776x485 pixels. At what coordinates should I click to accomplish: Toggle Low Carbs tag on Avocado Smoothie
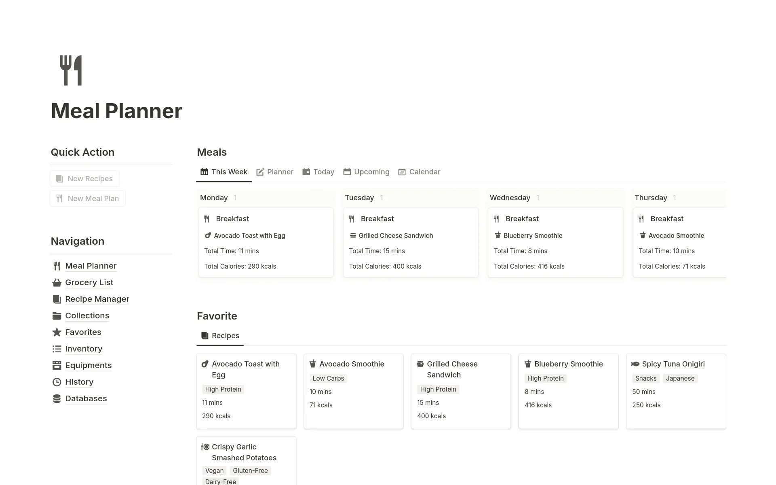click(328, 378)
